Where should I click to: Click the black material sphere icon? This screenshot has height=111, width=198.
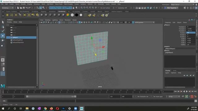click(76, 15)
